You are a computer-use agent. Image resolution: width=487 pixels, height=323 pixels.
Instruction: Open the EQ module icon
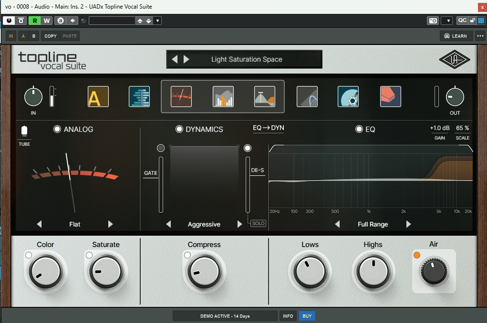click(x=265, y=97)
